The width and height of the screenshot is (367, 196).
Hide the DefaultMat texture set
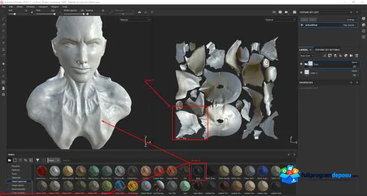[302, 25]
